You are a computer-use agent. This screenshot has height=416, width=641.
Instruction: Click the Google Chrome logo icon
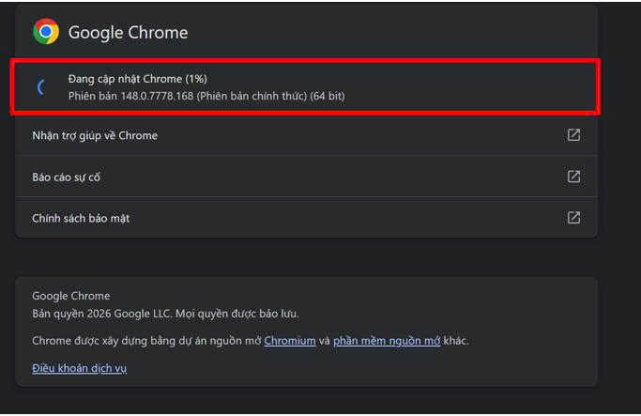[x=46, y=32]
